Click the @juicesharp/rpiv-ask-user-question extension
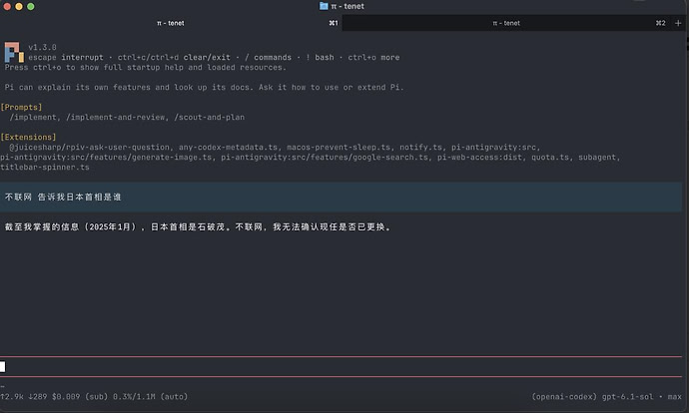This screenshot has width=689, height=413. tap(89, 147)
